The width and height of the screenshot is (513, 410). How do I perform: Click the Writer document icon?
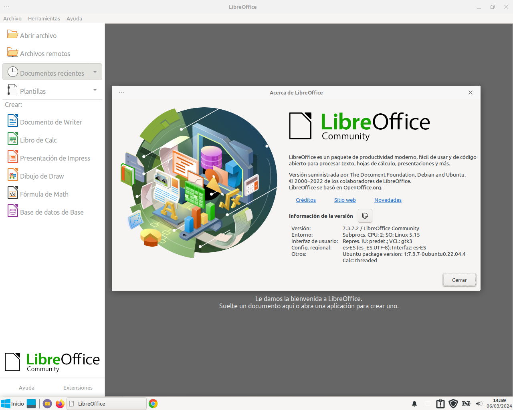(x=13, y=121)
